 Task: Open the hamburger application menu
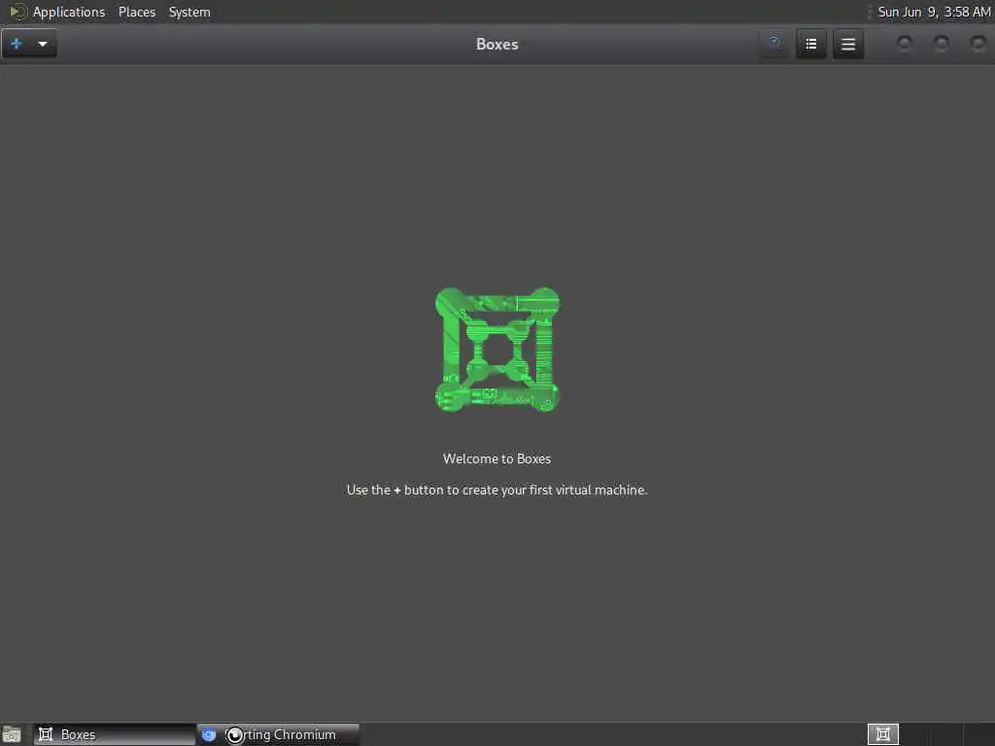[847, 44]
